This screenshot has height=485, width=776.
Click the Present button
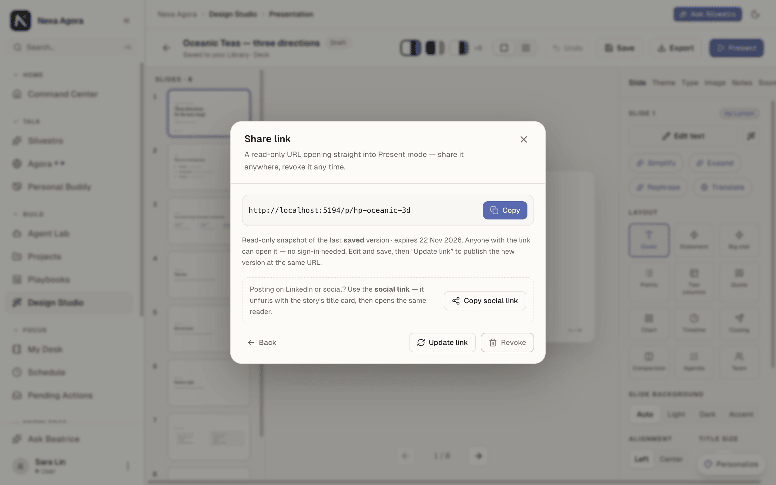tap(736, 48)
